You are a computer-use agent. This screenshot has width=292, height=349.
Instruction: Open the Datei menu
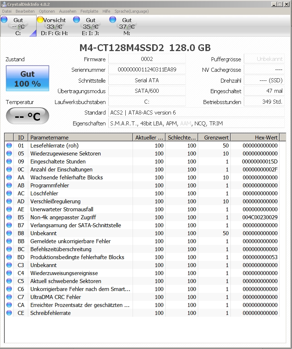[x=7, y=11]
